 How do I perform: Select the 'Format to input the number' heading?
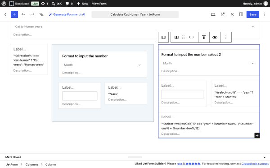(x=85, y=56)
